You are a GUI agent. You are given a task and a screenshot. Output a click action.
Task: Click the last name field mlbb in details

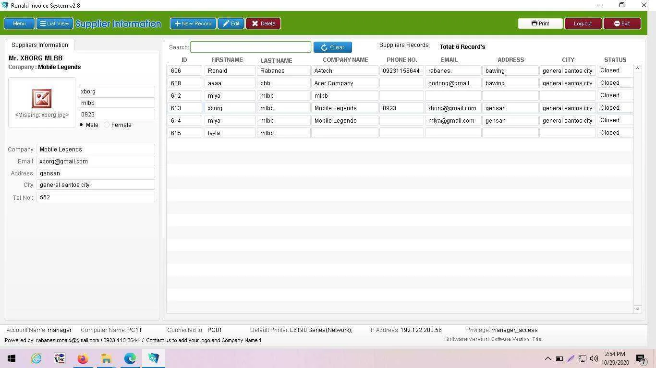[x=116, y=103]
